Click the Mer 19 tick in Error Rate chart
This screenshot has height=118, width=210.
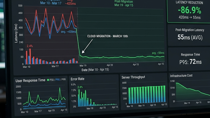point(90,108)
